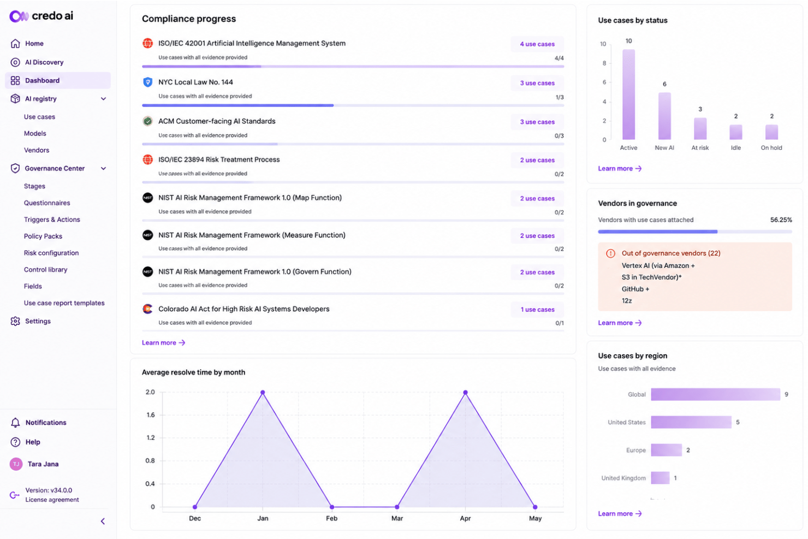Click the version key icon
Image resolution: width=808 pixels, height=539 pixels.
point(15,495)
